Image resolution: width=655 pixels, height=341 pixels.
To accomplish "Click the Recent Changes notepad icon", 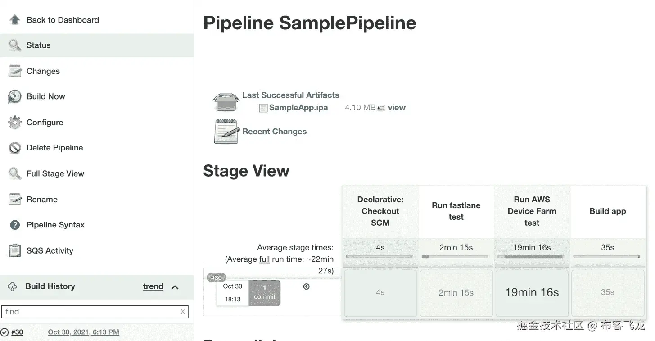I will (x=226, y=132).
